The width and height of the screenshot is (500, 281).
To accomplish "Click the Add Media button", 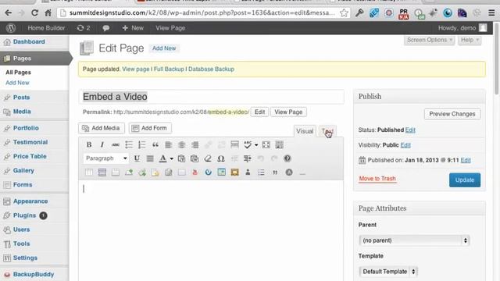I will [x=101, y=128].
